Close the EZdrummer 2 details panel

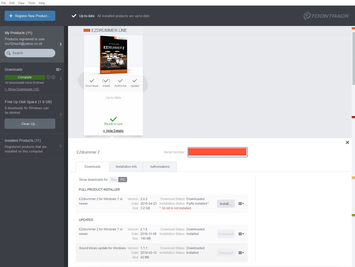[x=347, y=143]
